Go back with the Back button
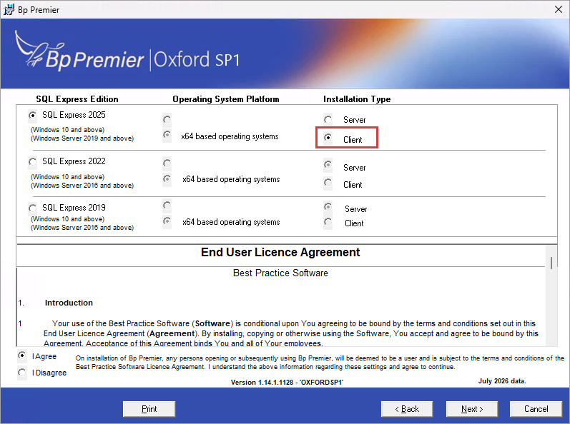The image size is (570, 424). (407, 409)
